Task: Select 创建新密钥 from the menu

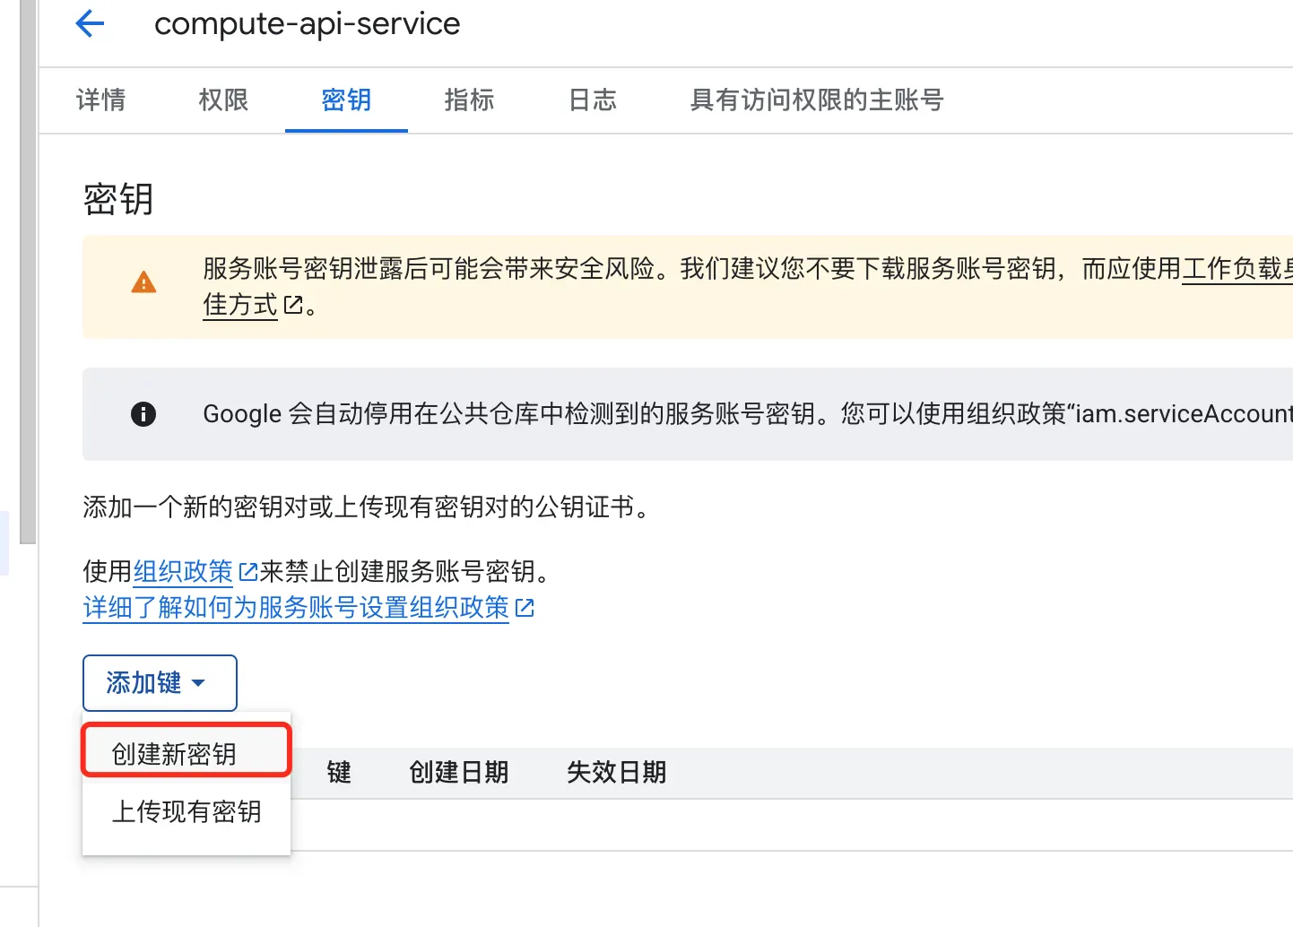Action: (x=172, y=753)
